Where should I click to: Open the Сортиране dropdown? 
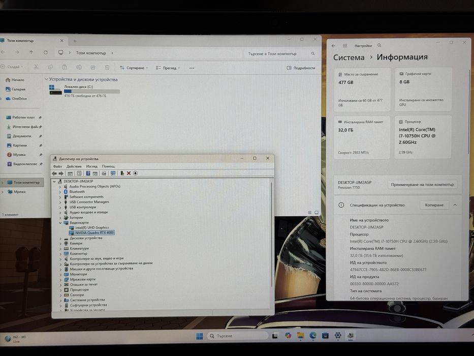tap(134, 68)
